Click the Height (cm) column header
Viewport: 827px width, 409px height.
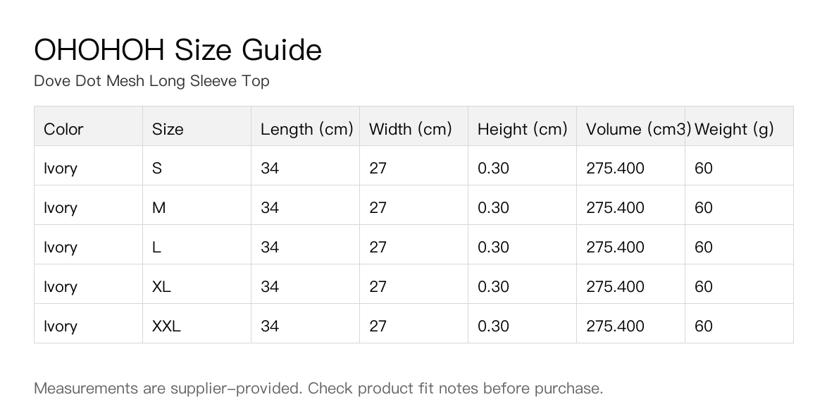tap(522, 126)
